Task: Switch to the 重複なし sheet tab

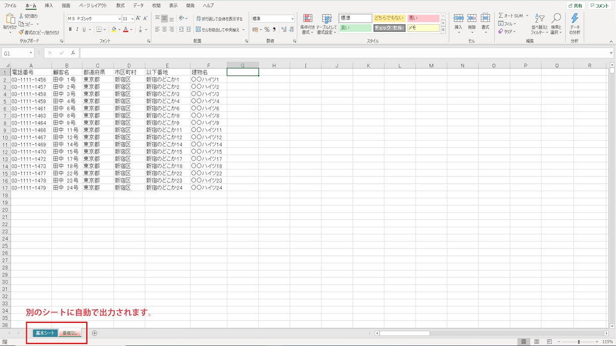Action: [70, 333]
